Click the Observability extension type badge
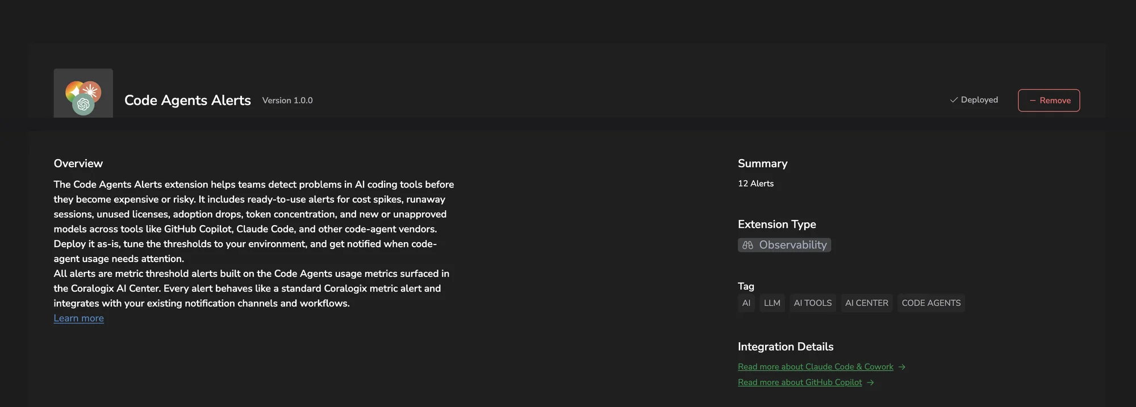 (x=784, y=245)
